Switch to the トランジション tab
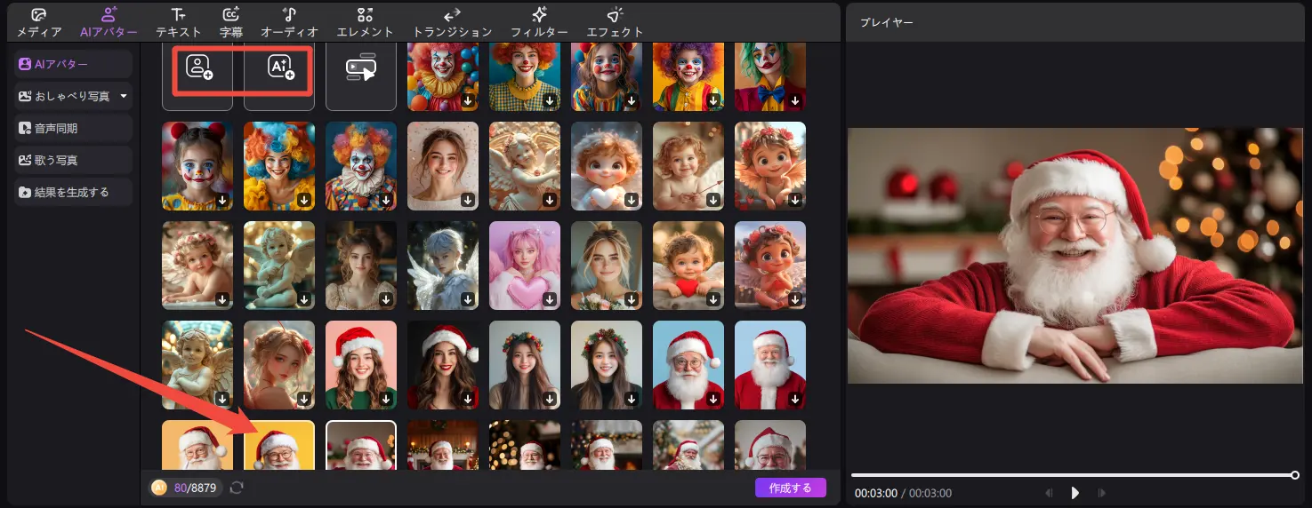This screenshot has height=508, width=1312. [x=452, y=23]
